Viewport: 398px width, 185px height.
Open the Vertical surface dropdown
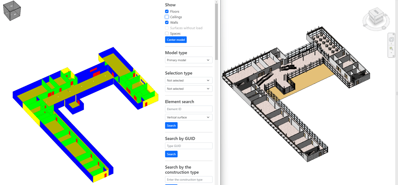coord(189,117)
